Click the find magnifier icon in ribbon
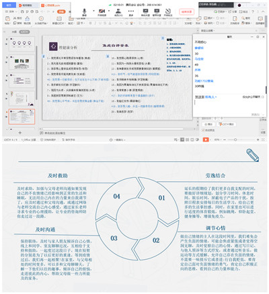This screenshot has height=294, width=269. [243, 18]
